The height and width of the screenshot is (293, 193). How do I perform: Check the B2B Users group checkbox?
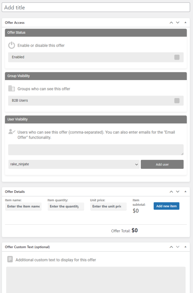tap(177, 100)
